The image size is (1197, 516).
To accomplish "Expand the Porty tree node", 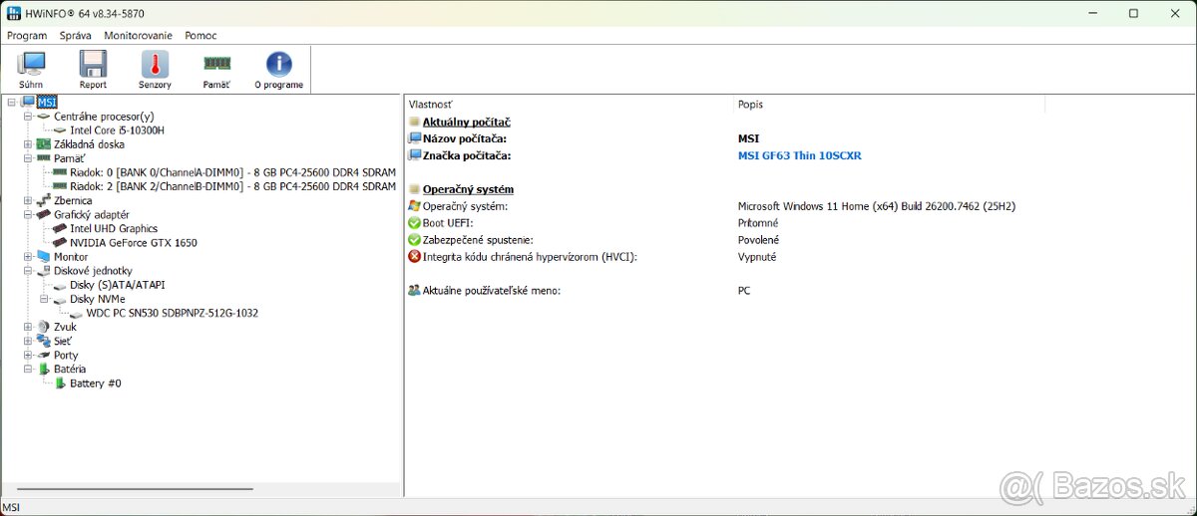I will pyautogui.click(x=28, y=355).
